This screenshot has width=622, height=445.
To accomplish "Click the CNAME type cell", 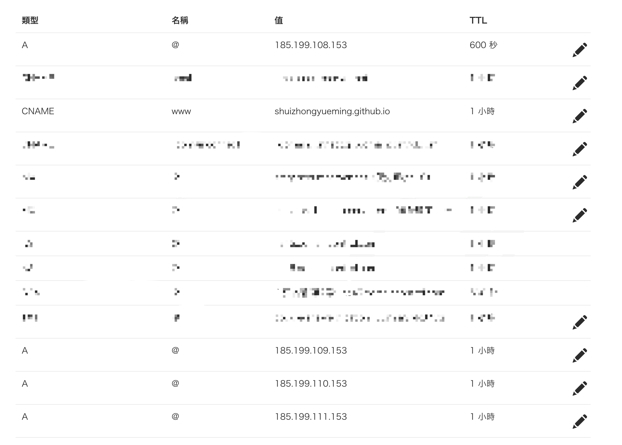I will point(38,111).
